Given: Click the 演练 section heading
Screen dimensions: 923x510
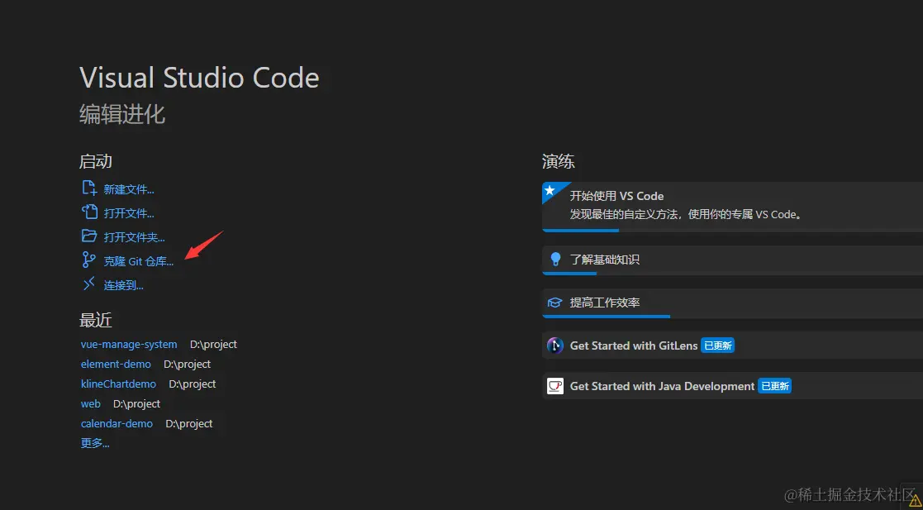Looking at the screenshot, I should (558, 161).
